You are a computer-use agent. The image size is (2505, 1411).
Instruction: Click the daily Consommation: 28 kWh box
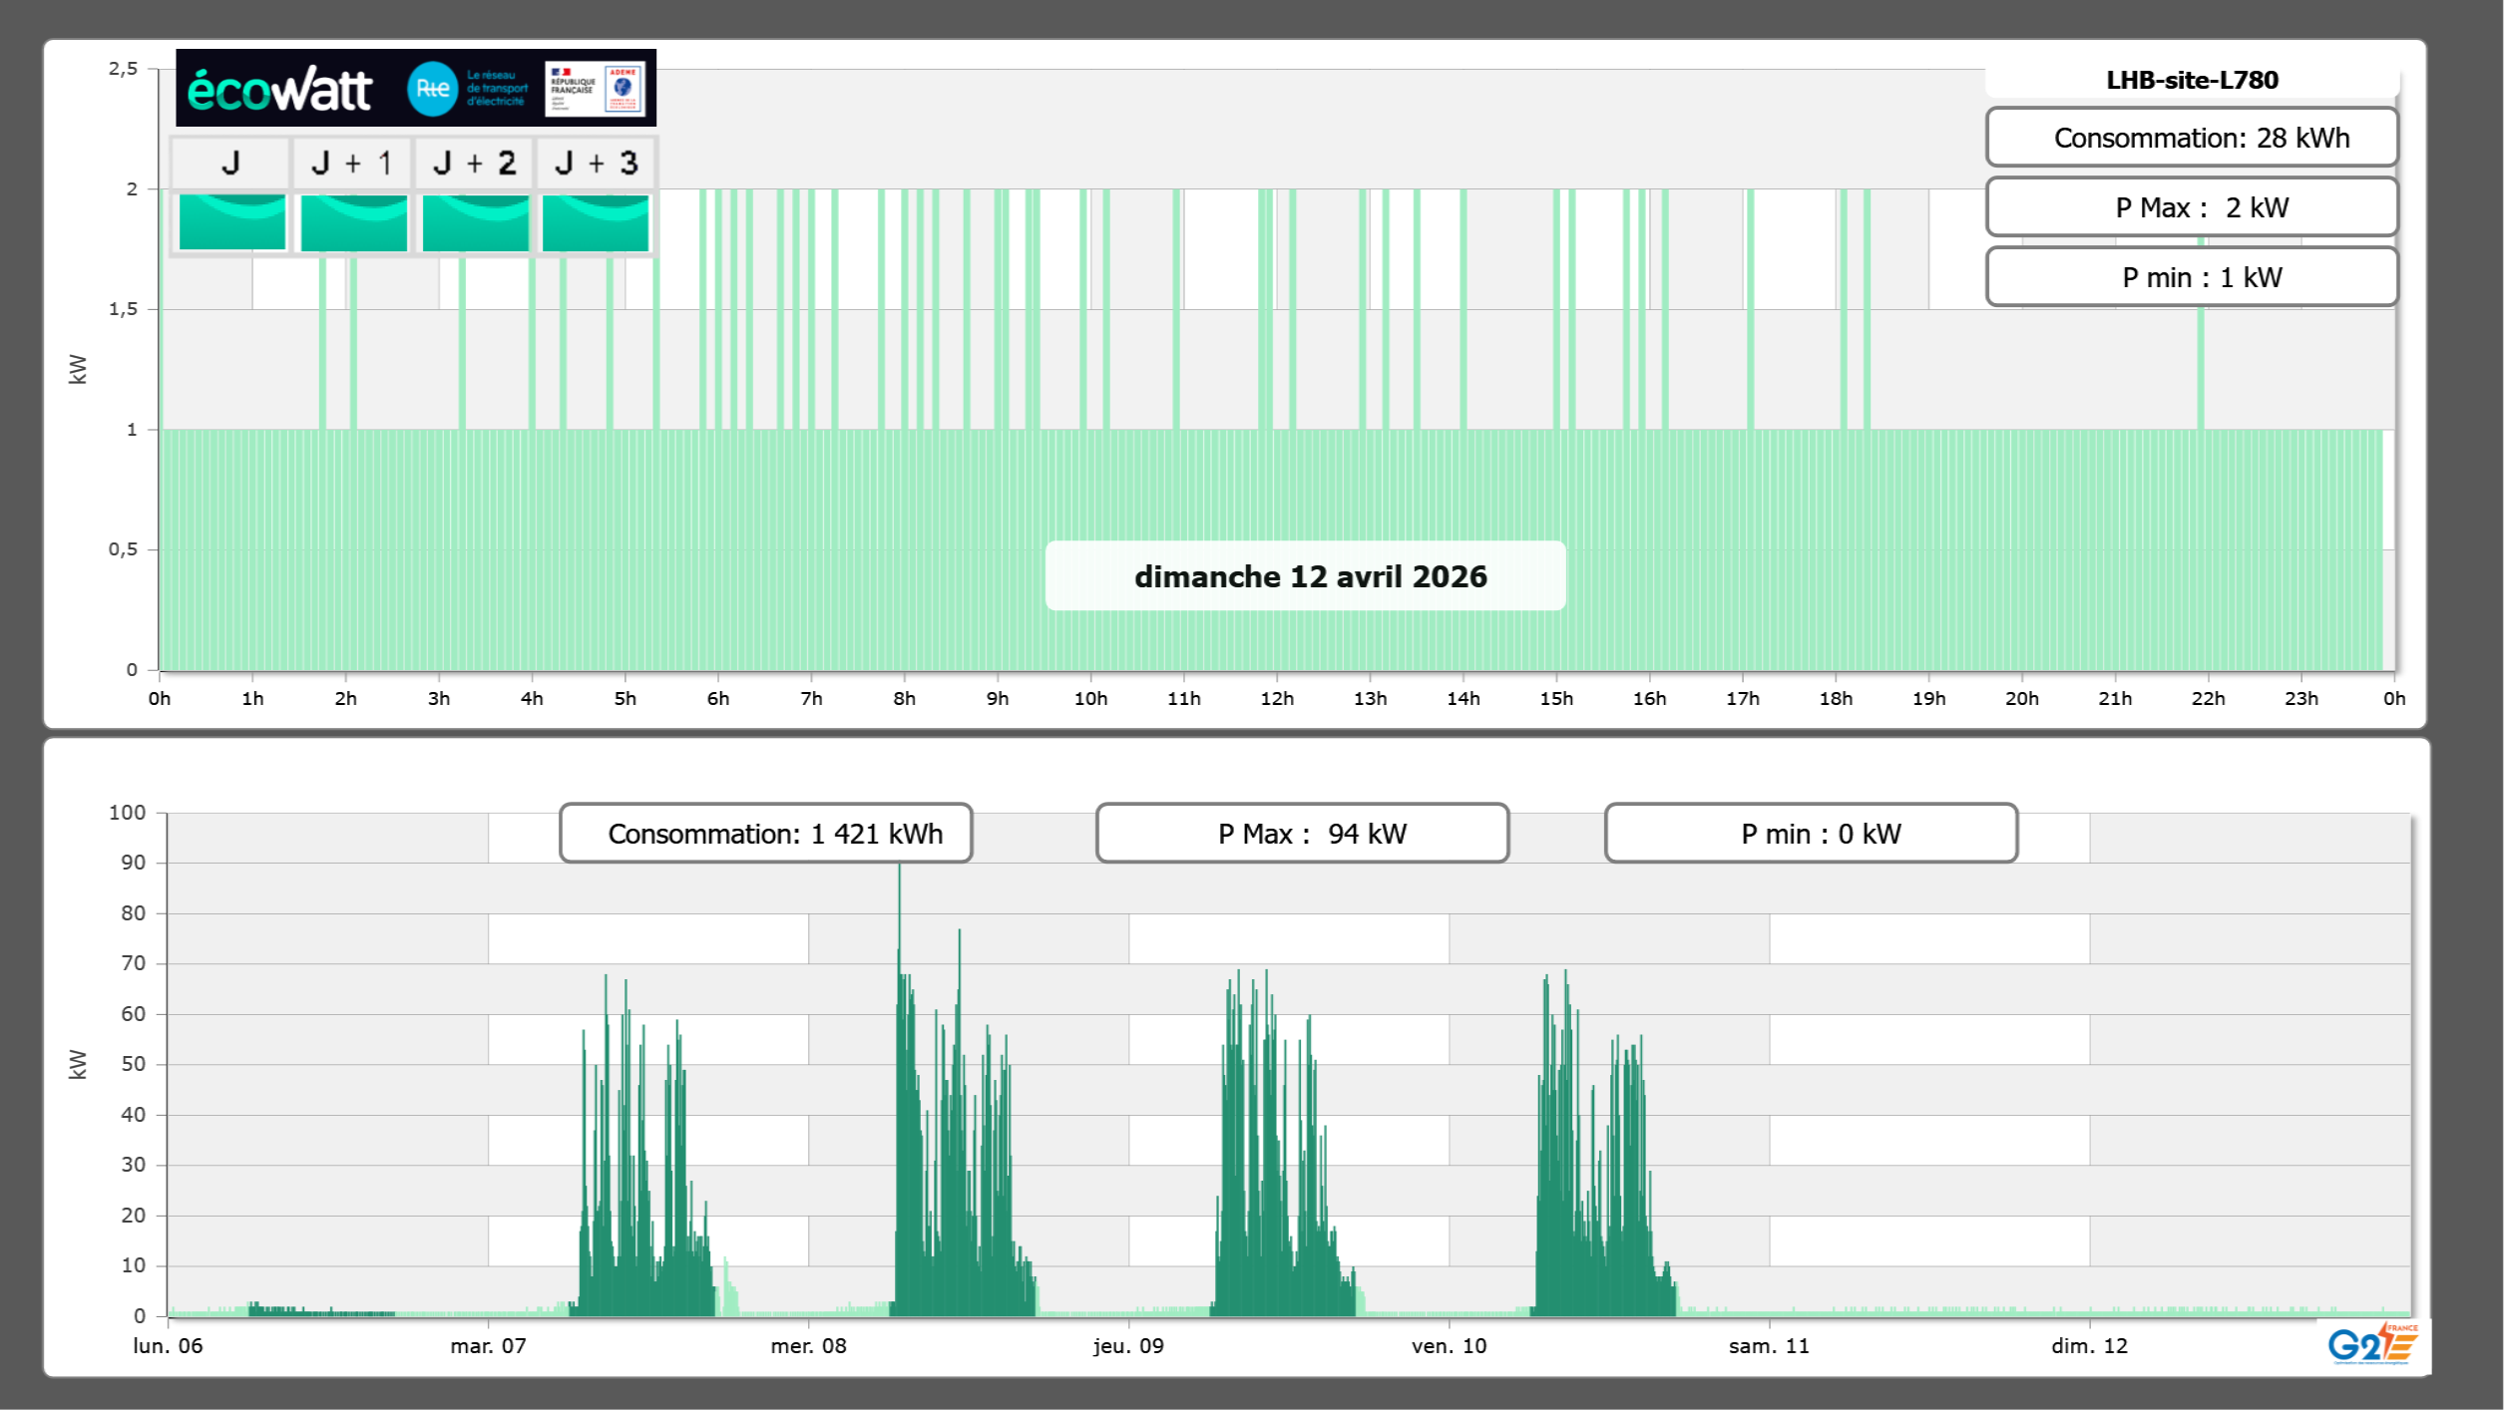2192,138
